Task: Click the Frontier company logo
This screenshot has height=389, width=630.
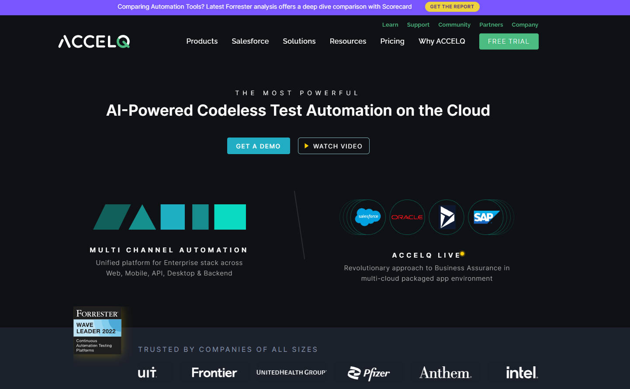Action: [214, 373]
